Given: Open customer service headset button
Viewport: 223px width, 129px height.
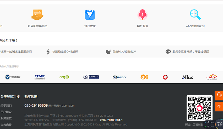Looking at the screenshot, I should [219, 95].
